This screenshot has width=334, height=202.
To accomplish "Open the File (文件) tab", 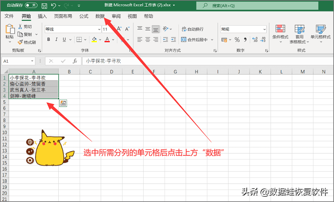I will [x=9, y=16].
